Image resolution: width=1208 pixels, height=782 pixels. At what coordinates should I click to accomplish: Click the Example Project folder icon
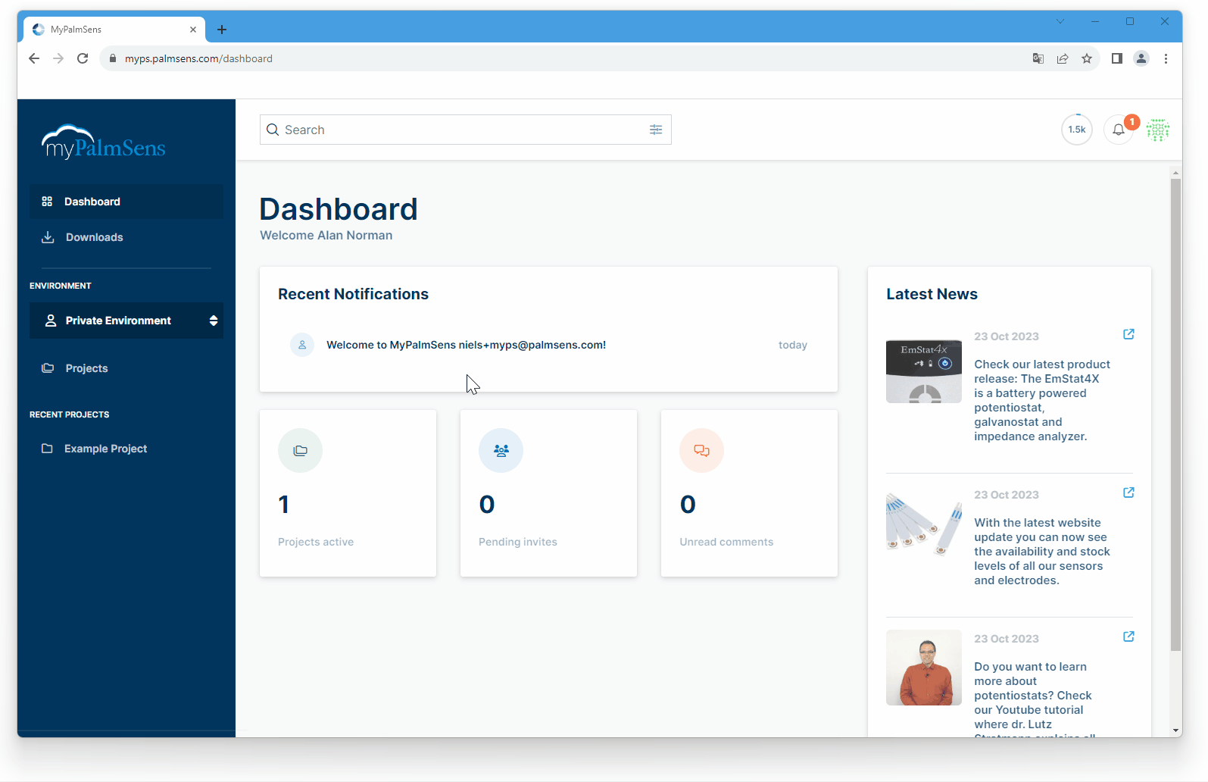47,449
